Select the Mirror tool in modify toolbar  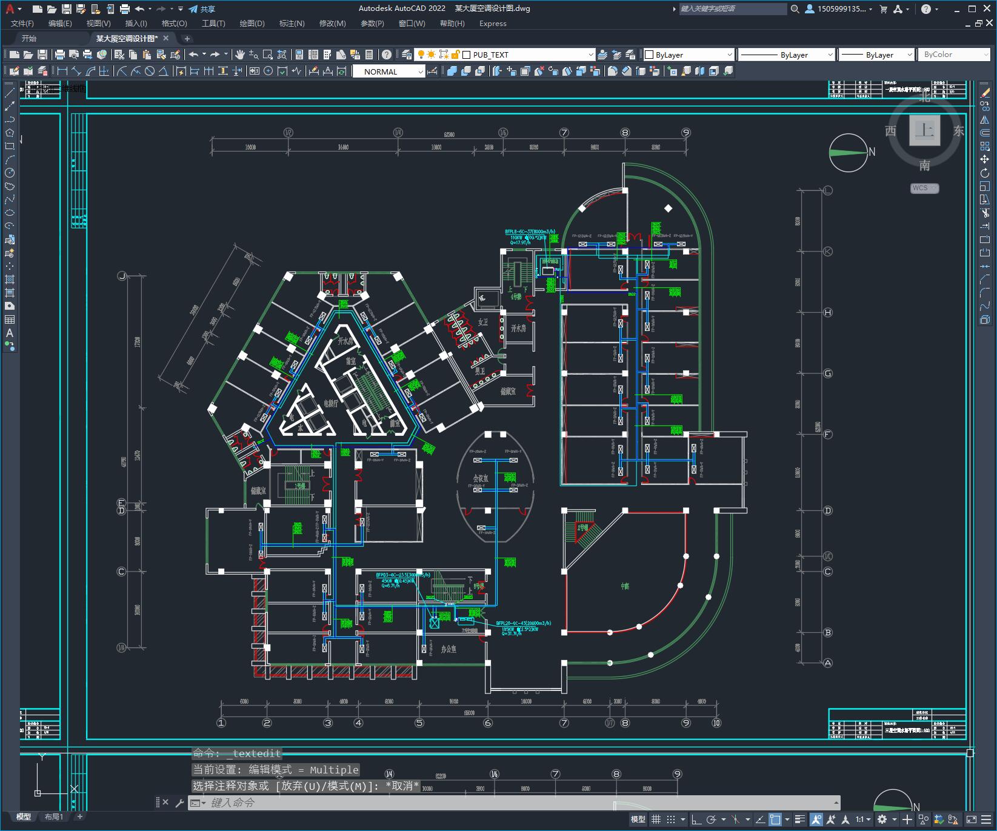(985, 119)
